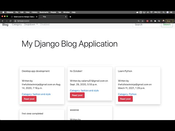The height and width of the screenshot is (131, 175).
Task: View site information icon beside 127.0.0.1
Action: 15,21
